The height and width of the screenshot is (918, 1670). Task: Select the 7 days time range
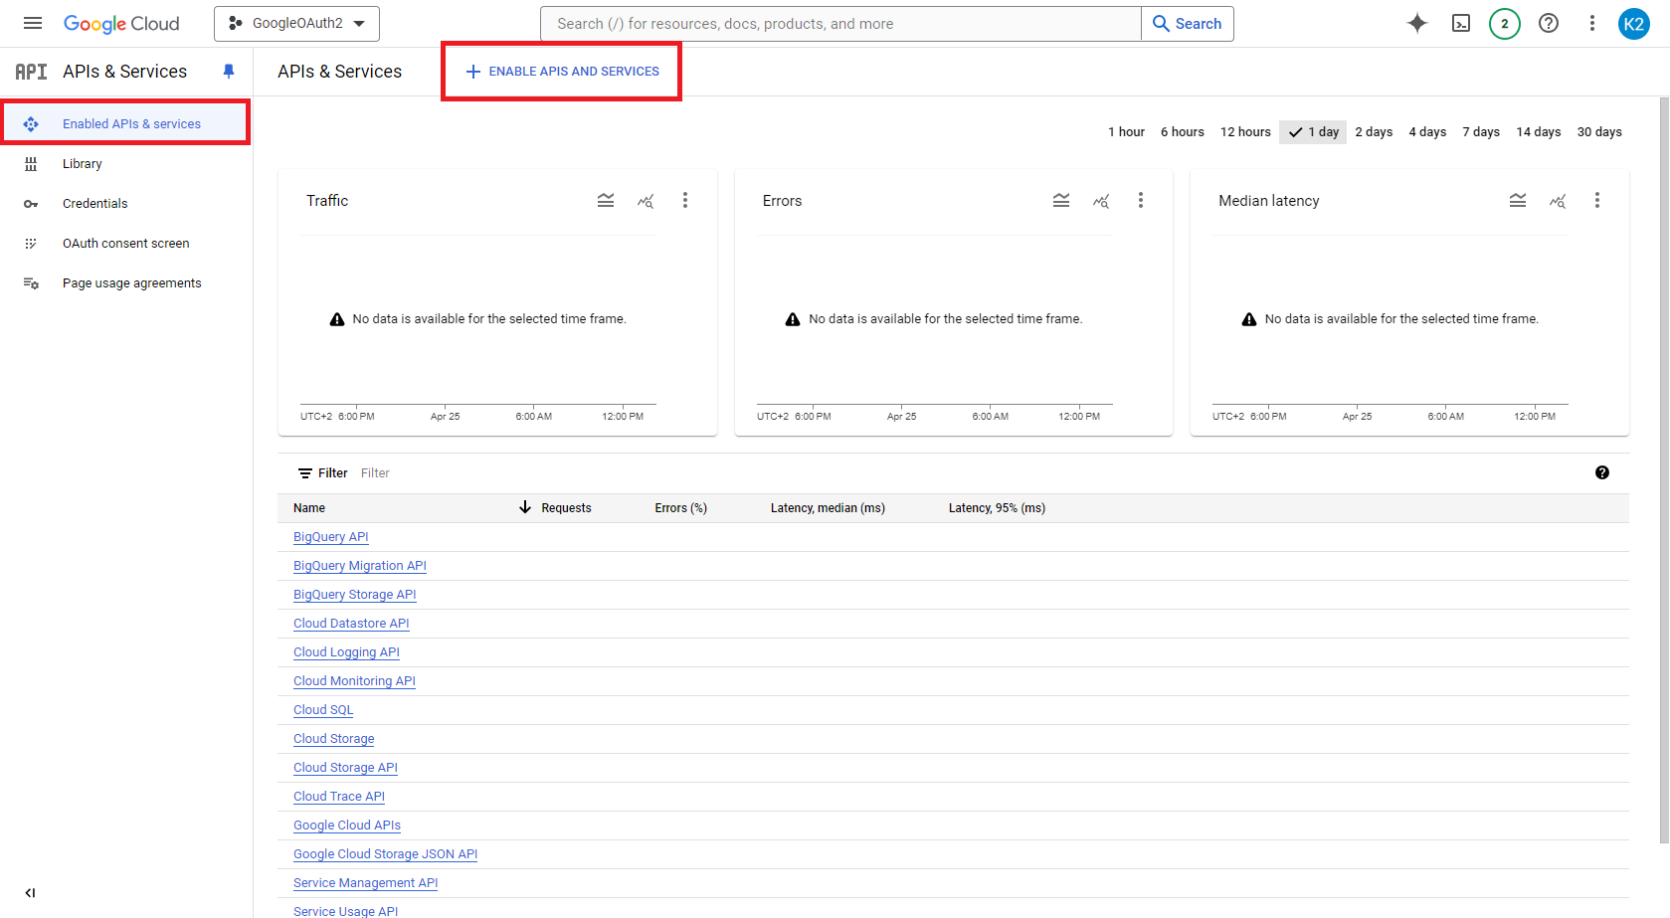pyautogui.click(x=1480, y=132)
